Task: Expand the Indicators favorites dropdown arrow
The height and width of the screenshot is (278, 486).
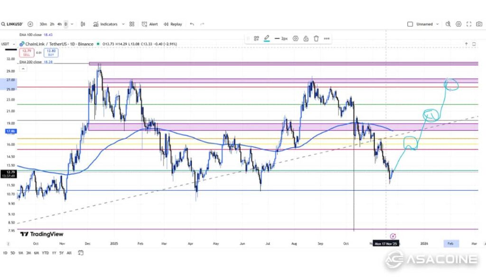Action: 123,24
